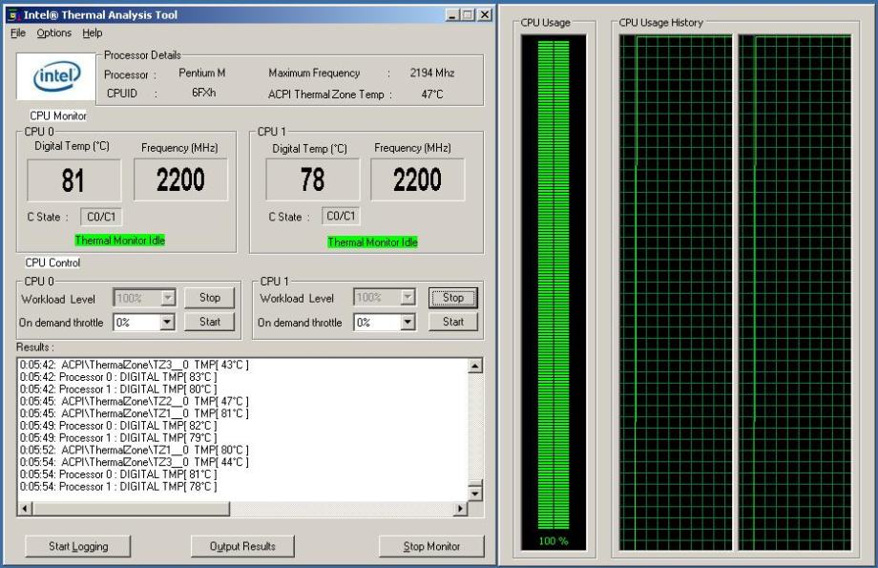Stop the CPU 1 workload
The width and height of the screenshot is (878, 568).
point(453,298)
